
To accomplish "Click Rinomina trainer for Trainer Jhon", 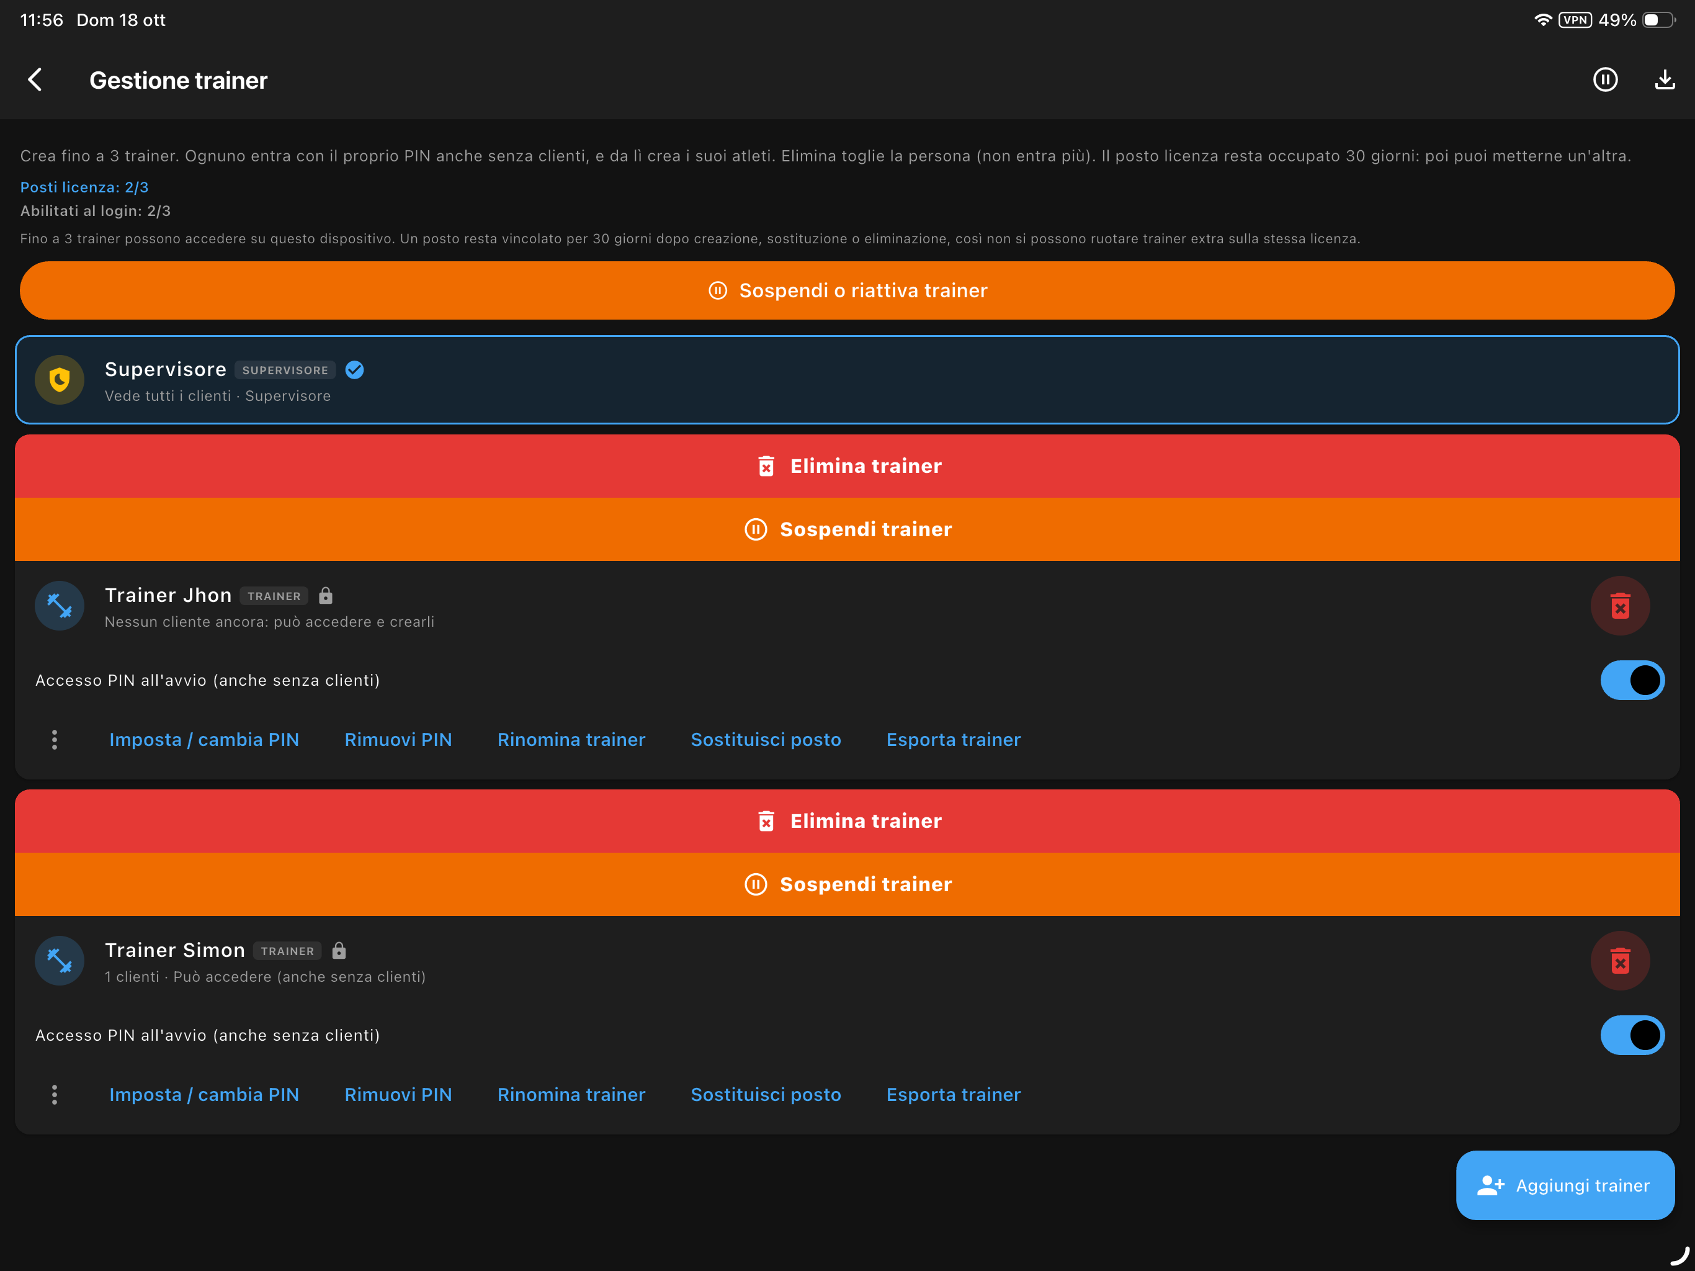I will pos(571,740).
